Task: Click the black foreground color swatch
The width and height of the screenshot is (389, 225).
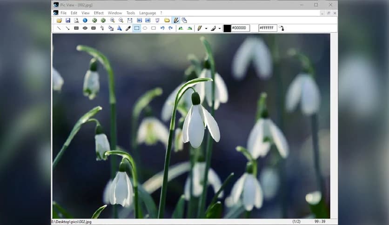Action: point(227,28)
